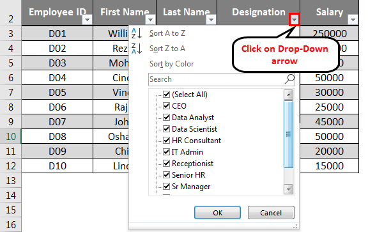Uncheck the (Select All) checkbox
The height and width of the screenshot is (232, 368).
(166, 95)
